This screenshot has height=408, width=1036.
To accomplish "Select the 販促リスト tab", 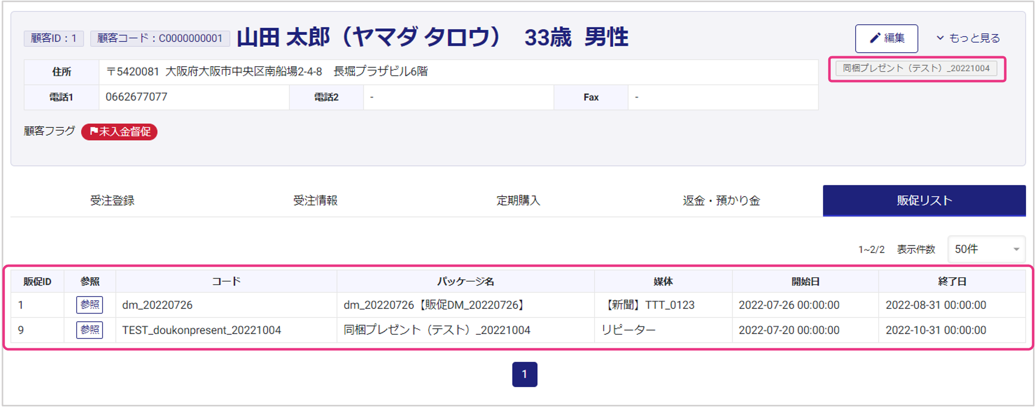I will click(x=924, y=201).
